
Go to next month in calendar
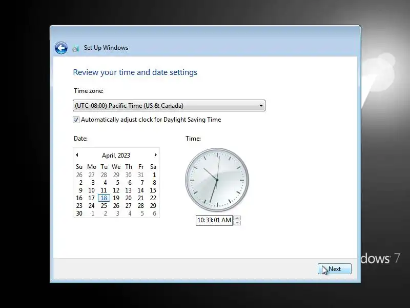(x=156, y=155)
